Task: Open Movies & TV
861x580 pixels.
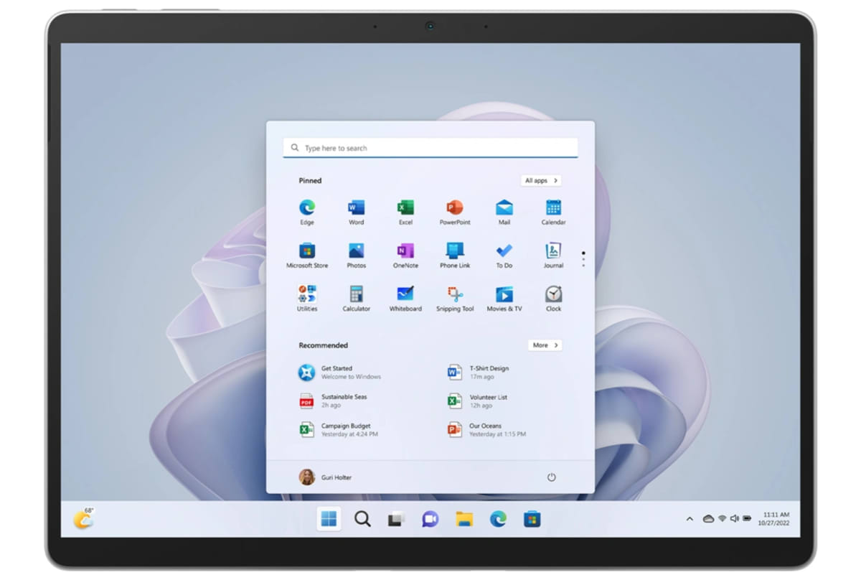Action: pyautogui.click(x=503, y=294)
